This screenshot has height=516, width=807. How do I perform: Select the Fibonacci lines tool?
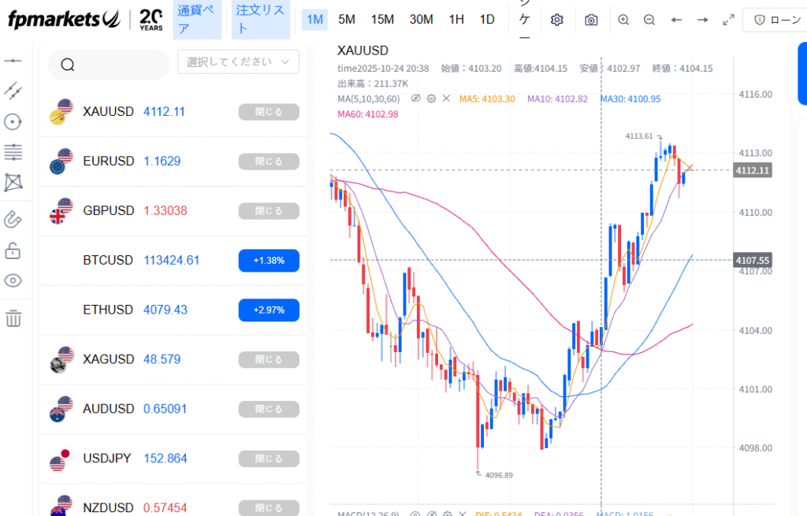pyautogui.click(x=13, y=151)
